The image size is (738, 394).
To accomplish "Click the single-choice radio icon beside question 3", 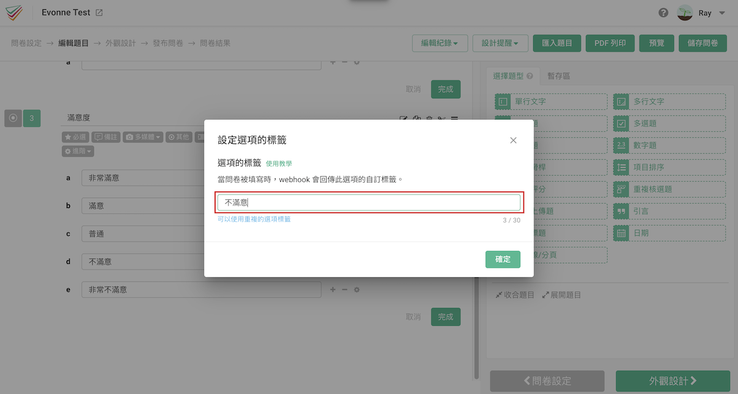I will 13,118.
